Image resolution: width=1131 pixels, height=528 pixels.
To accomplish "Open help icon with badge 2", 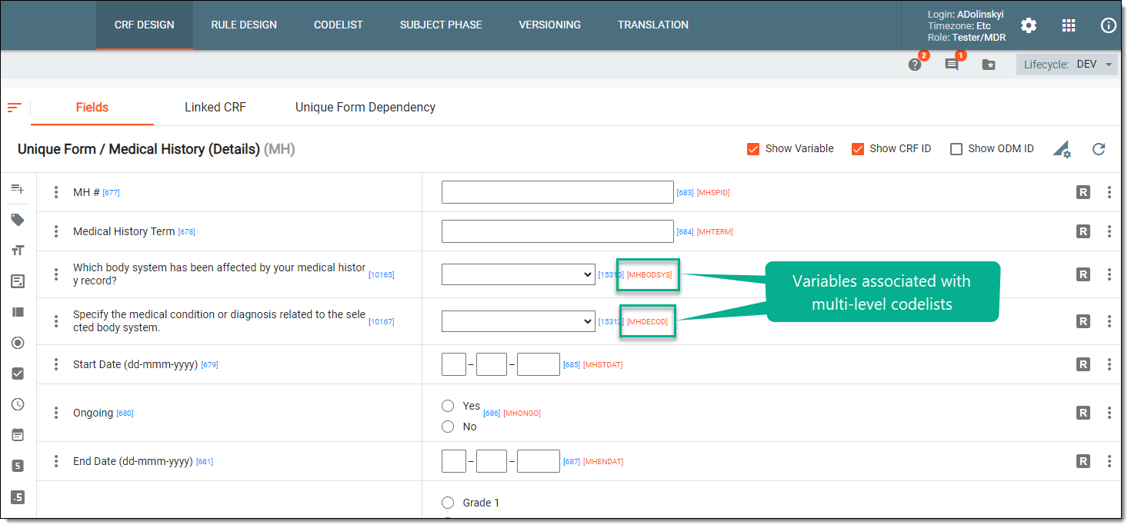I will (915, 65).
